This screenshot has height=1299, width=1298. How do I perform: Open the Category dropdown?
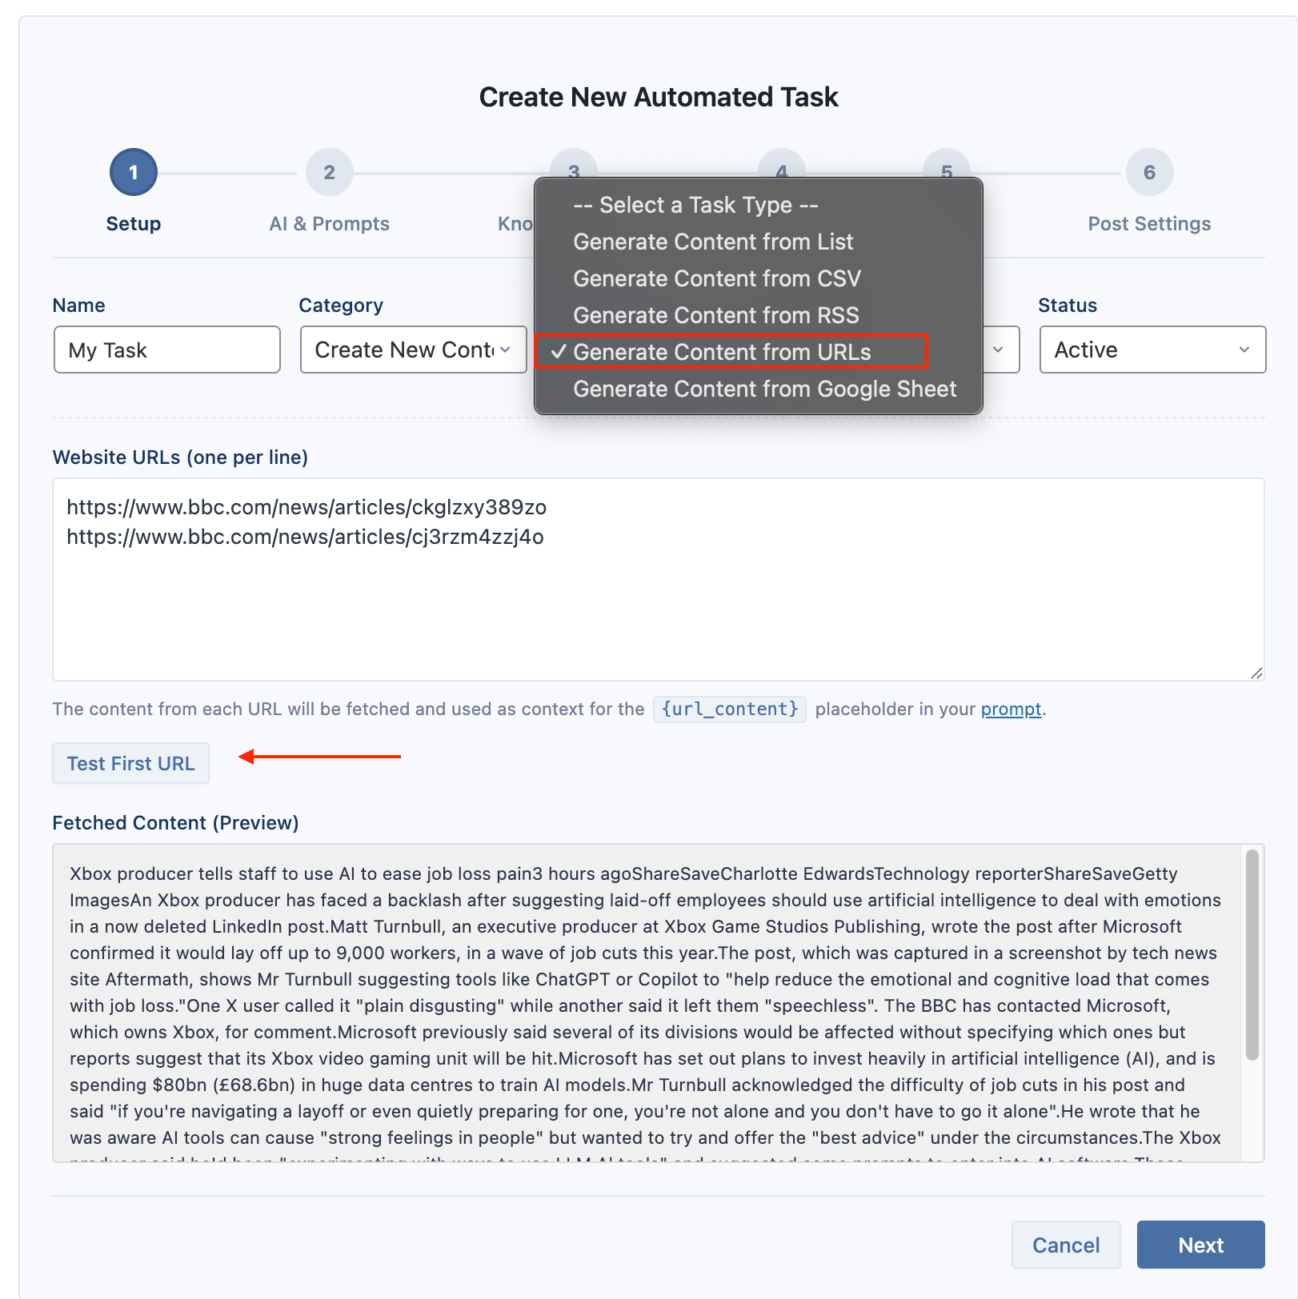click(413, 350)
